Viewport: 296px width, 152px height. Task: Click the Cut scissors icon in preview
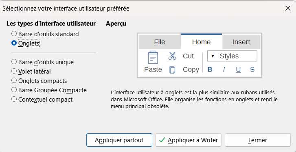coord(172,56)
